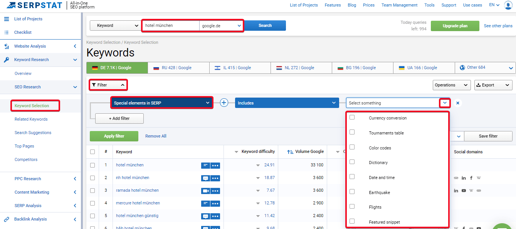Click the + Add filter button
Image resolution: width=516 pixels, height=229 pixels.
pyautogui.click(x=119, y=118)
